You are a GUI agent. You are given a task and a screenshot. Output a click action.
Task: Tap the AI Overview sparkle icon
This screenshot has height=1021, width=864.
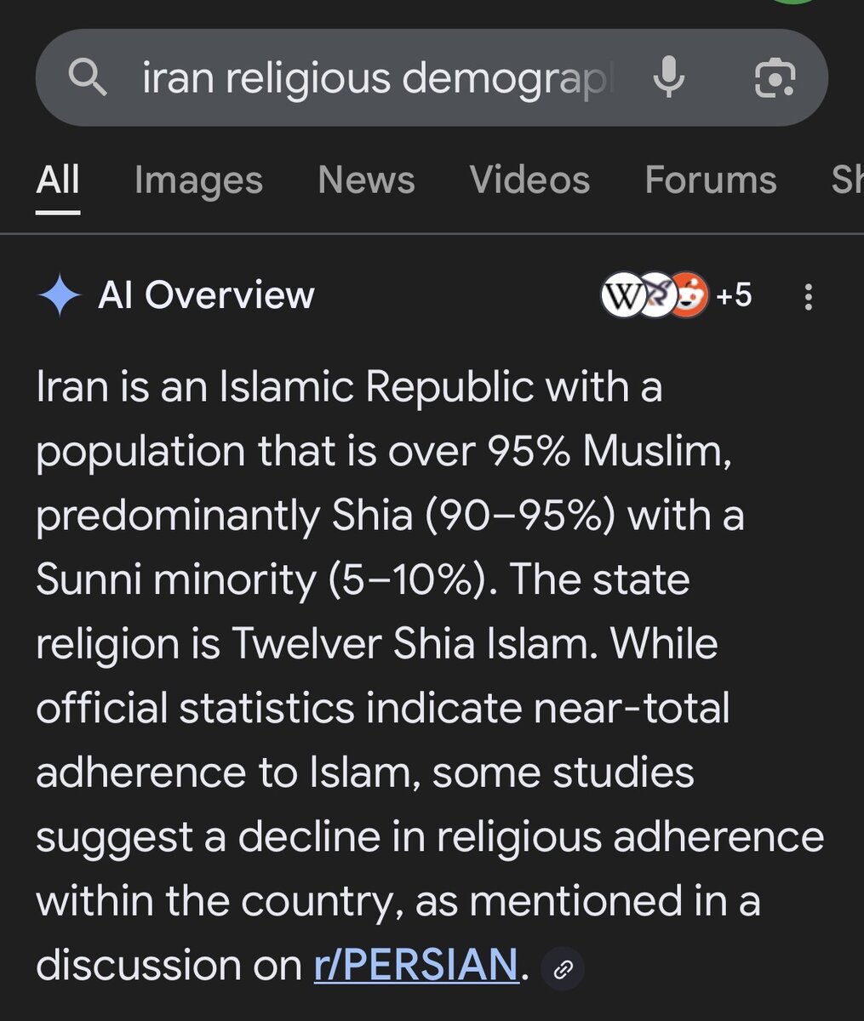[60, 295]
